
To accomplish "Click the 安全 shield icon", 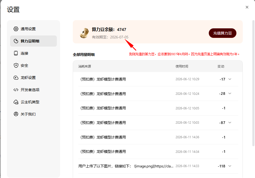I will 16,65.
